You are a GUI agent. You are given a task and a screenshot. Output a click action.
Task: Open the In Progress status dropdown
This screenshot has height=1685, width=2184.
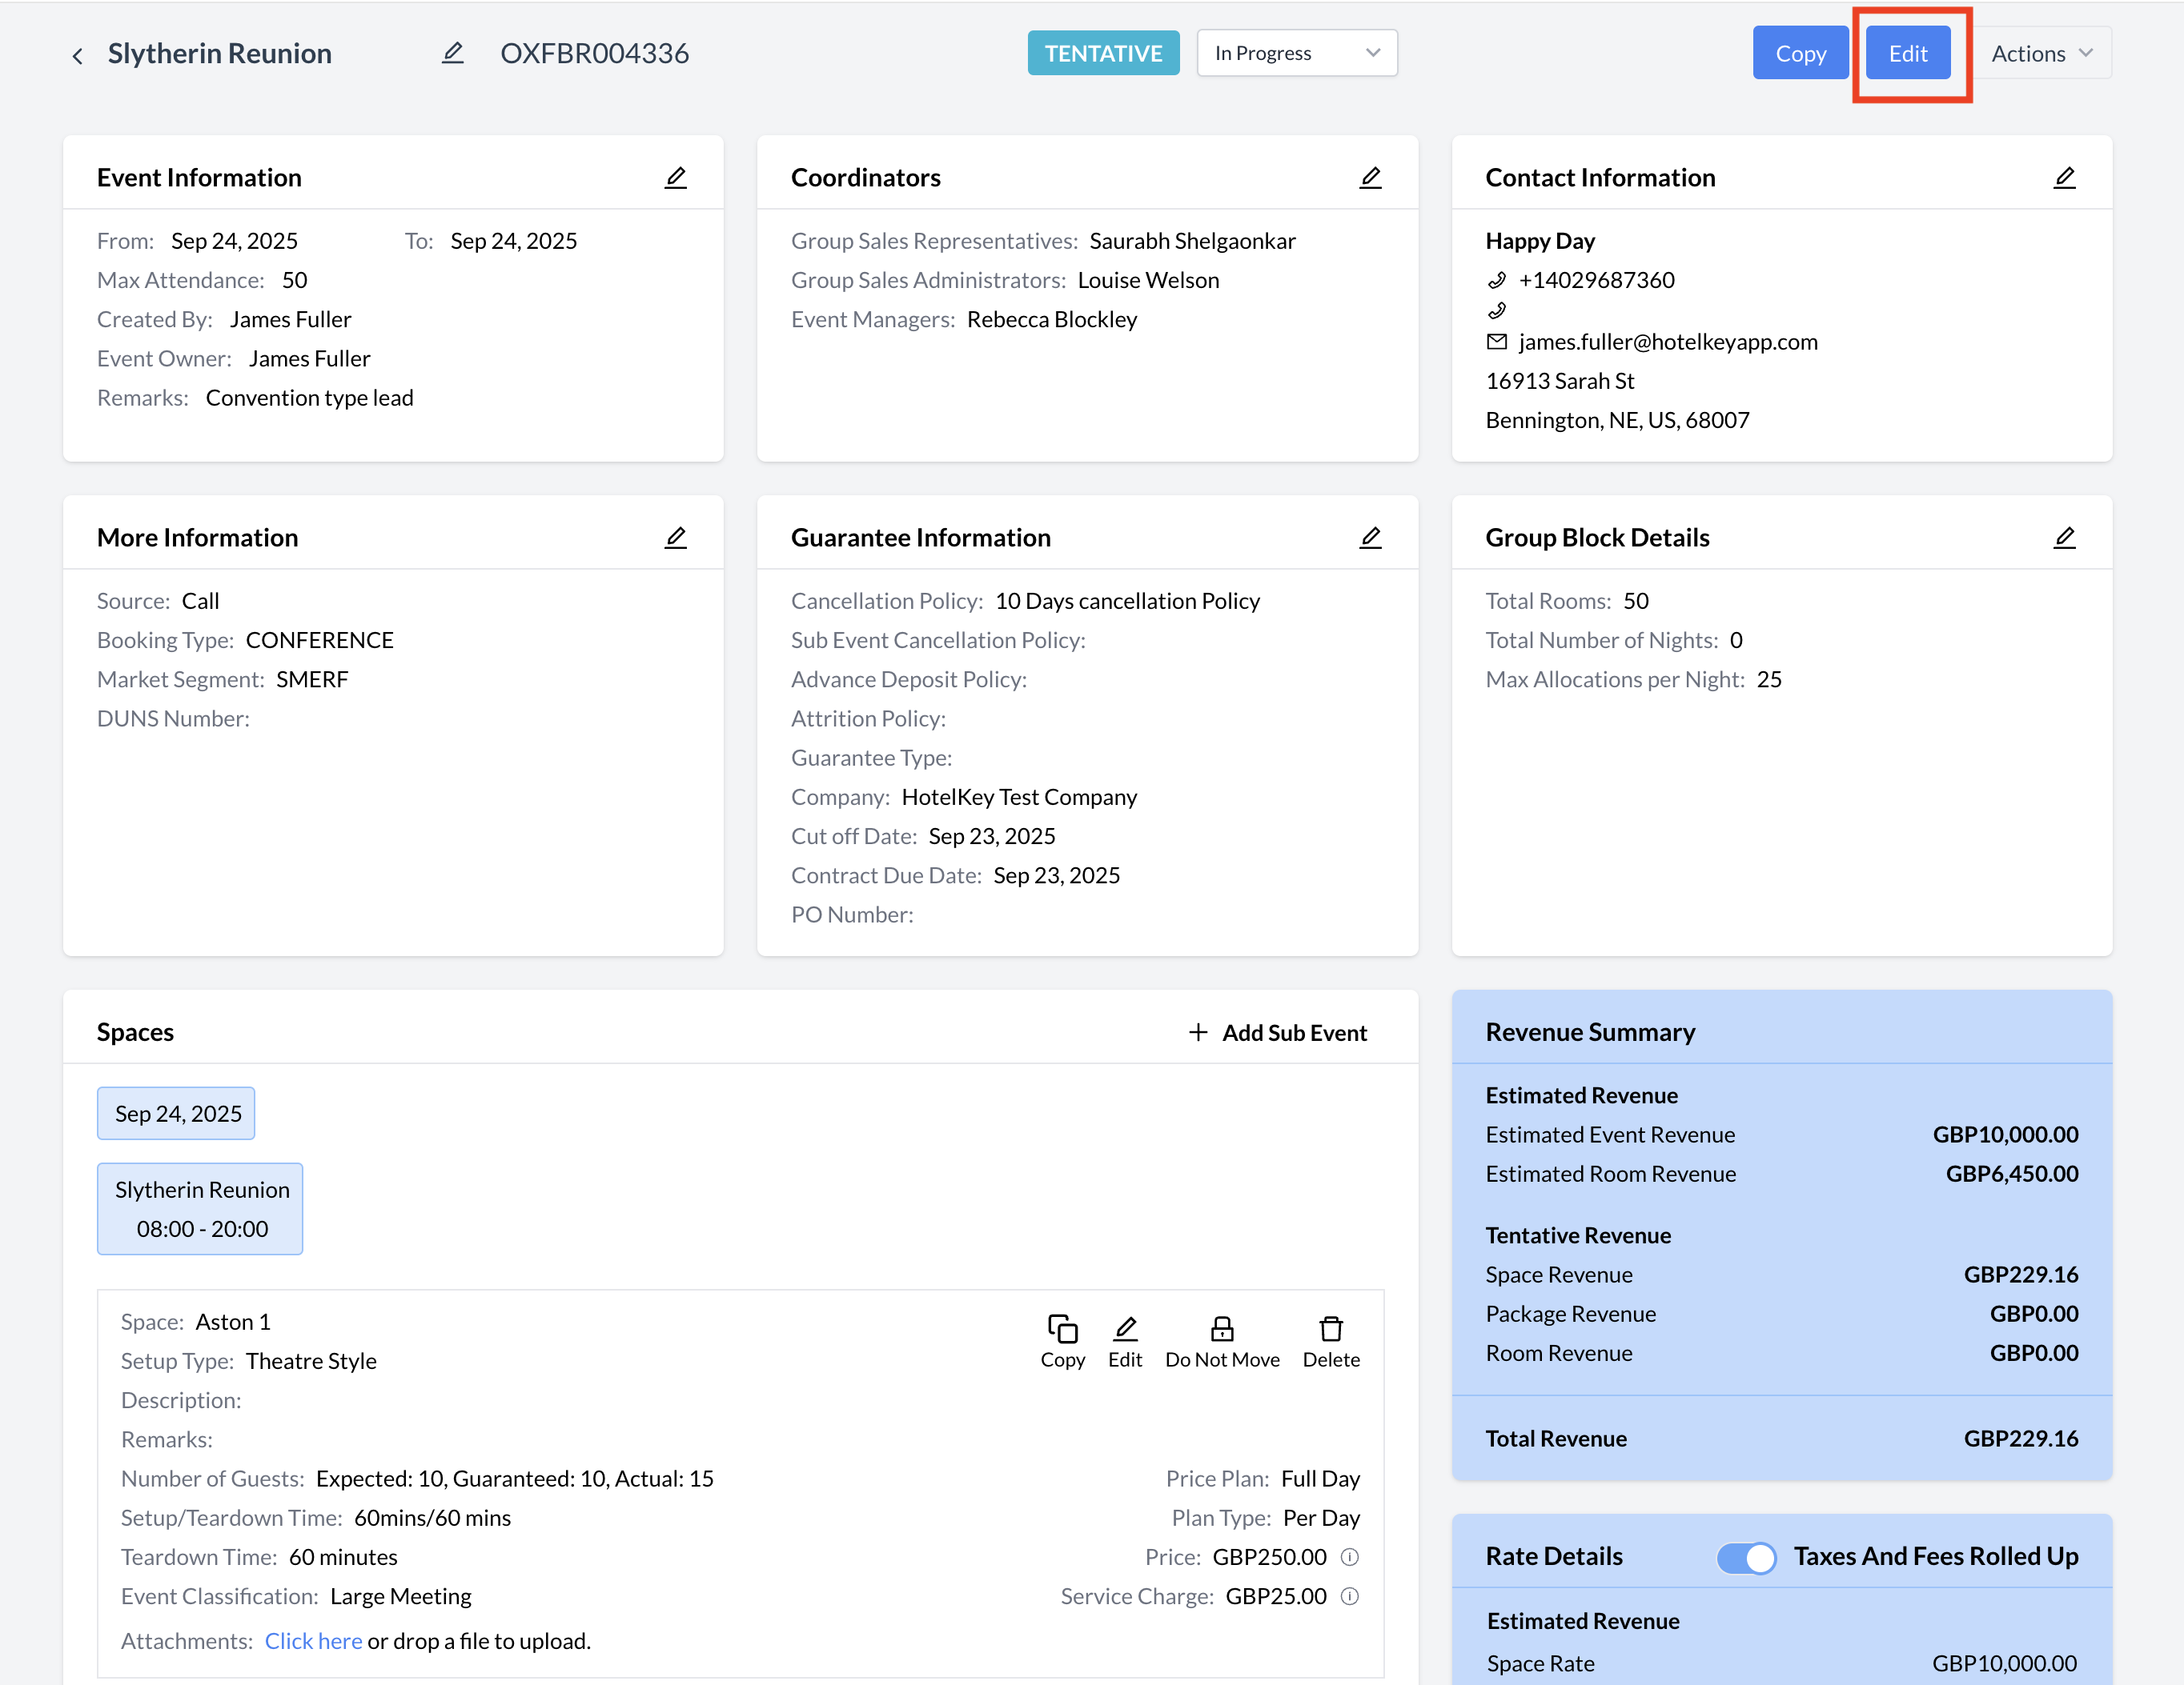[1296, 53]
